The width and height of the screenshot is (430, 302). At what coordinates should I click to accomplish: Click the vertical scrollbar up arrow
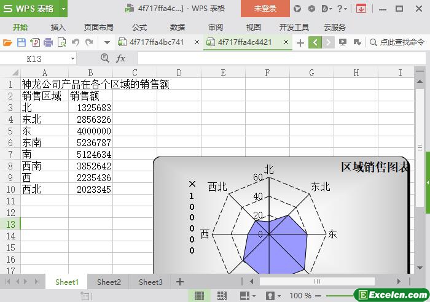[420, 82]
